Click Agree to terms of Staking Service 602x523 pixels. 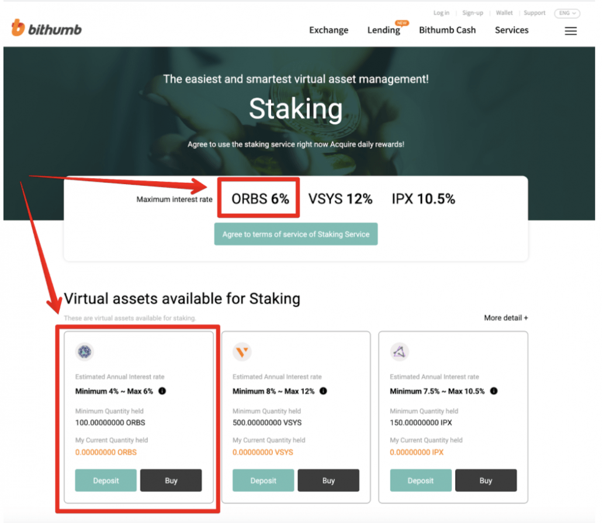(x=296, y=234)
